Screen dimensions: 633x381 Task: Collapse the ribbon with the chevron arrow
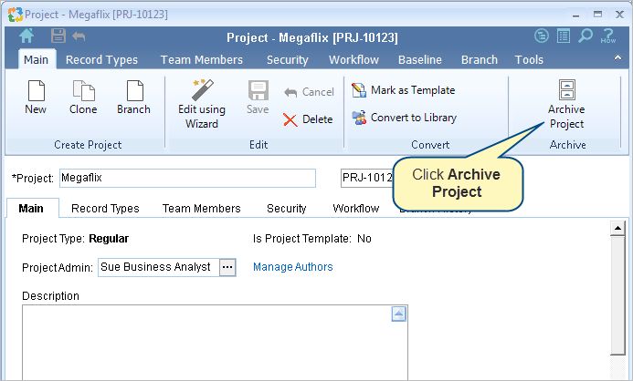[x=617, y=57]
